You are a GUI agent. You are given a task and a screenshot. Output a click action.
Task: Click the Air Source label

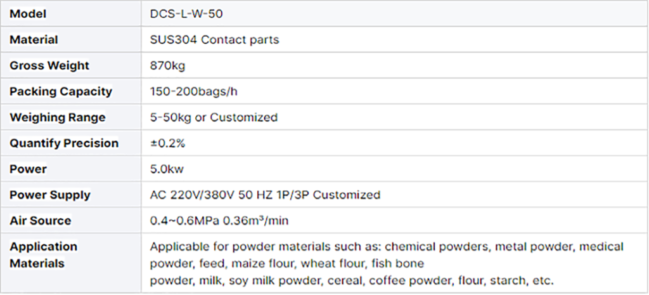point(41,221)
